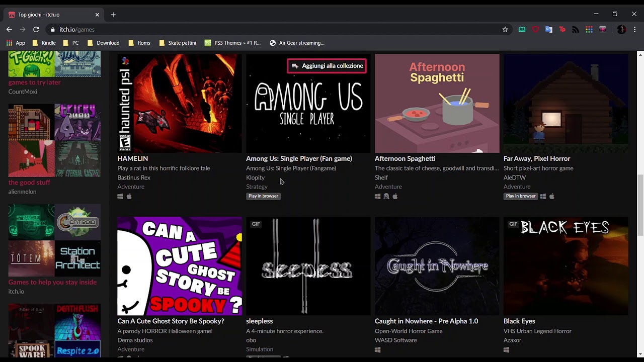The width and height of the screenshot is (644, 362).
Task: Open the Skate pattini bookmark folder
Action: [178, 43]
